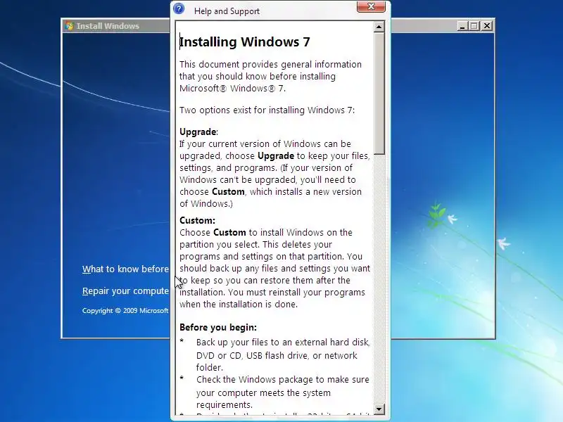Image resolution: width=563 pixels, height=422 pixels.
Task: Maximize the Install Windows window
Action: click(x=474, y=26)
